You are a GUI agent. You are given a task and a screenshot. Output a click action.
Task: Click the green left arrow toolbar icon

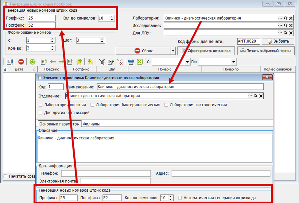pos(53,62)
